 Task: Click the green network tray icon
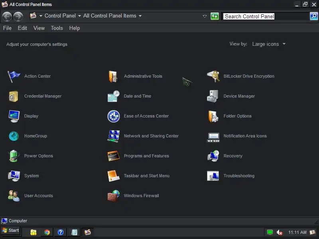(270, 232)
